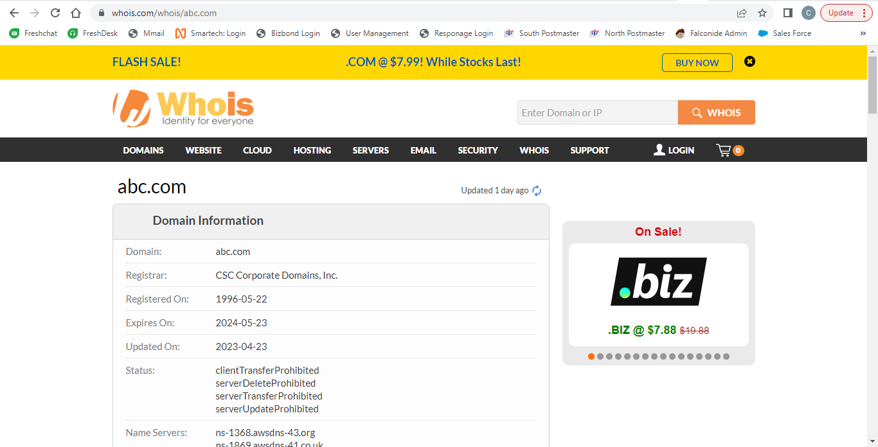
Task: Click the Domain Information panel header
Action: coord(331,221)
